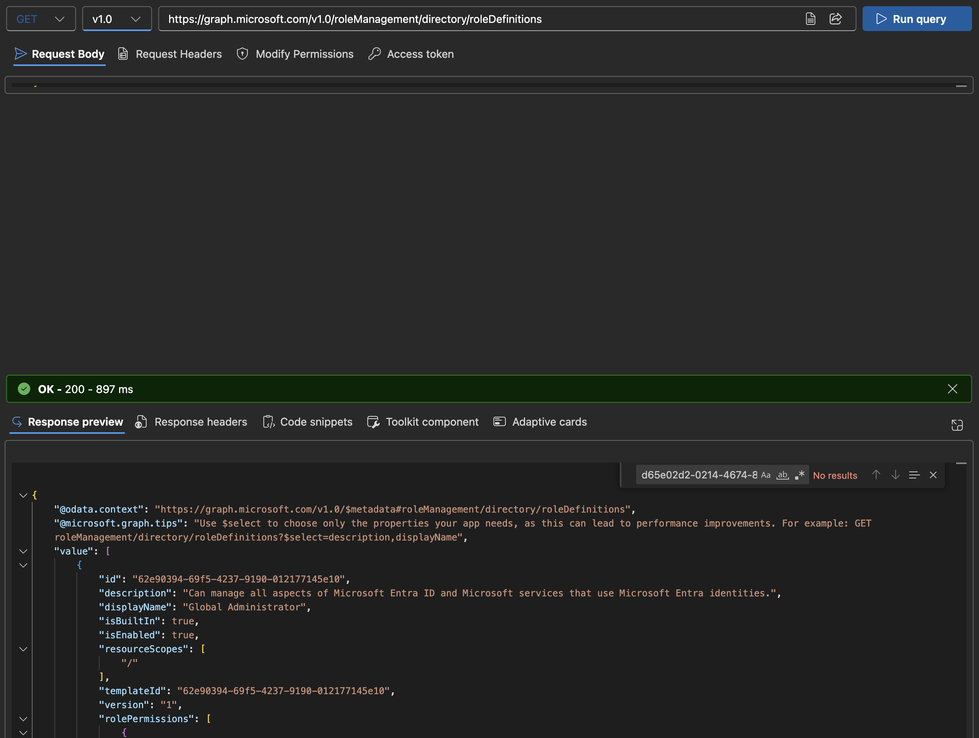Click the @microsoft.graph.tips text
The height and width of the screenshot is (738, 979).
(x=463, y=530)
